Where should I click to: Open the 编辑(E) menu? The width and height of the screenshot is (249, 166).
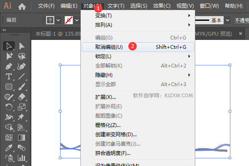69,6
